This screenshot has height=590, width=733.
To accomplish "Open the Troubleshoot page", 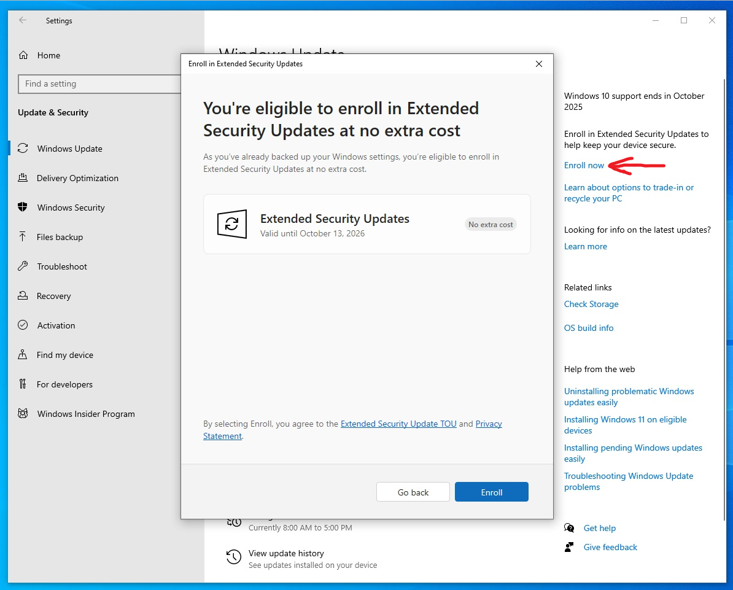I will [62, 266].
